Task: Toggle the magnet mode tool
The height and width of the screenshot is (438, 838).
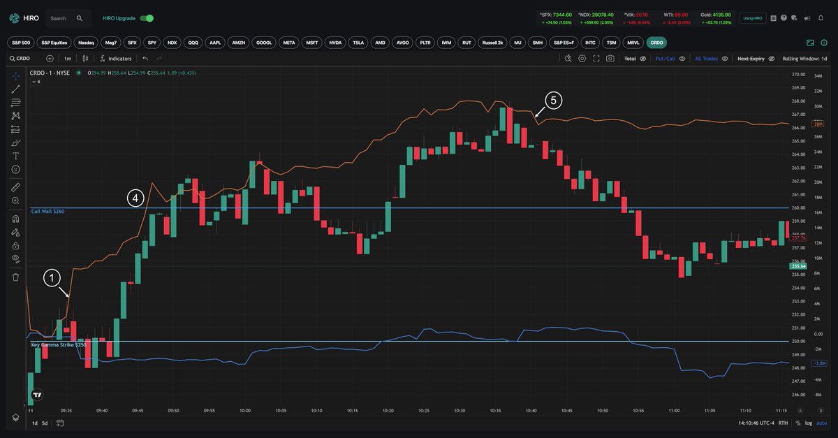Action: coord(15,219)
